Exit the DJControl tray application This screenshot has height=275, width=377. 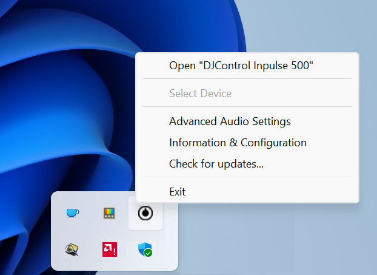point(247,192)
